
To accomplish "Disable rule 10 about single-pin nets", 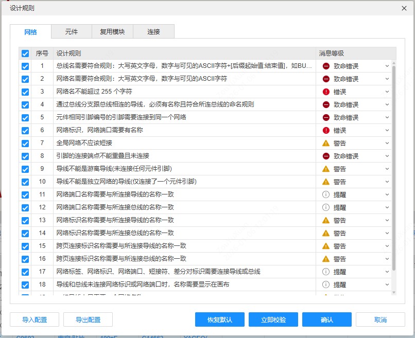I will click(x=25, y=182).
